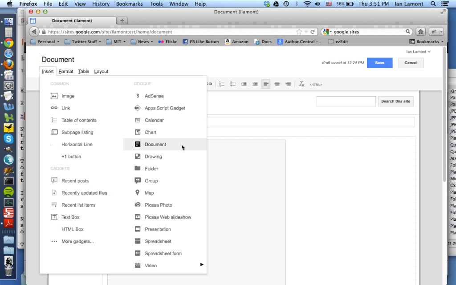Image resolution: width=456 pixels, height=285 pixels.
Task: Open the Amazon bookmark
Action: (237, 41)
